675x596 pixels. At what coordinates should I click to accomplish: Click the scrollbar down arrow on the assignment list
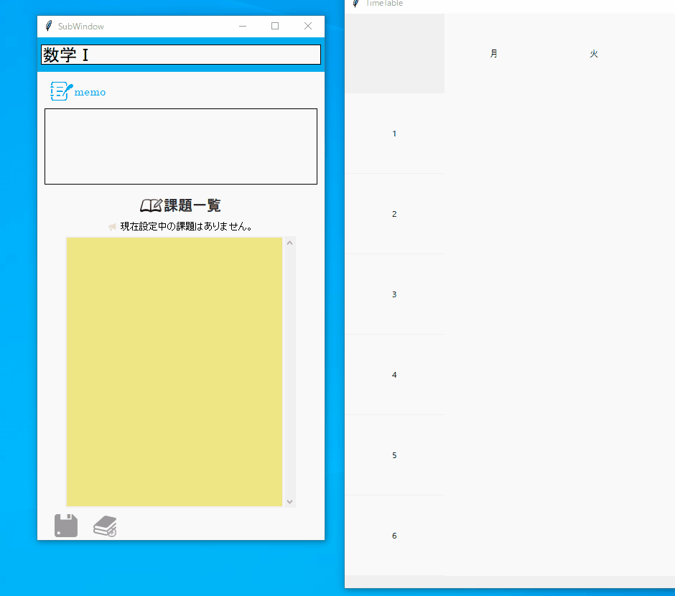point(289,501)
